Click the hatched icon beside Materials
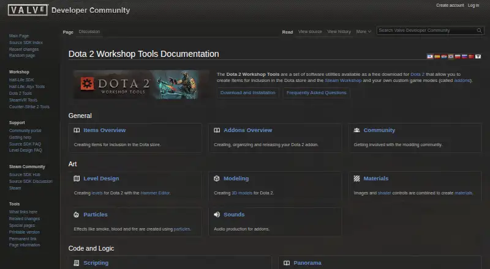The image size is (490, 269). [x=356, y=179]
